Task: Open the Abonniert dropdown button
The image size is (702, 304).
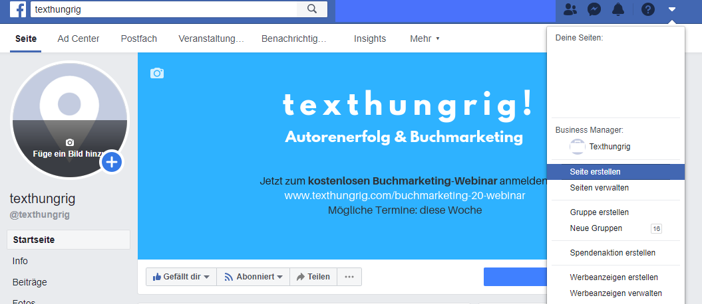Action: tap(254, 277)
